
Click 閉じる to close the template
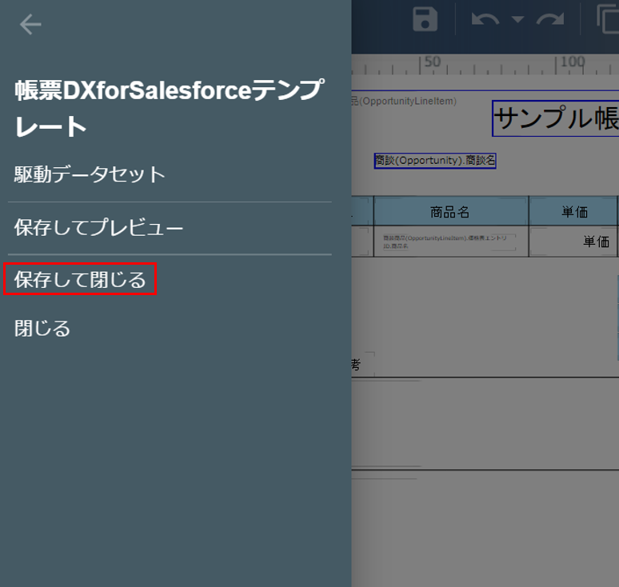(42, 329)
